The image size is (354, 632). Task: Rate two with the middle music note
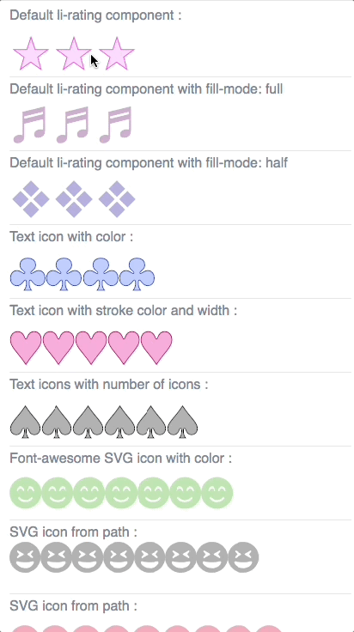(73, 125)
